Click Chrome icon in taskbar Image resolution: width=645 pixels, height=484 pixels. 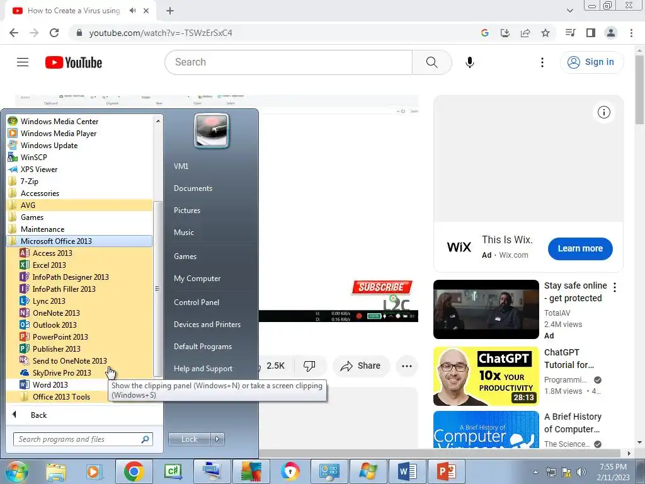tap(134, 471)
